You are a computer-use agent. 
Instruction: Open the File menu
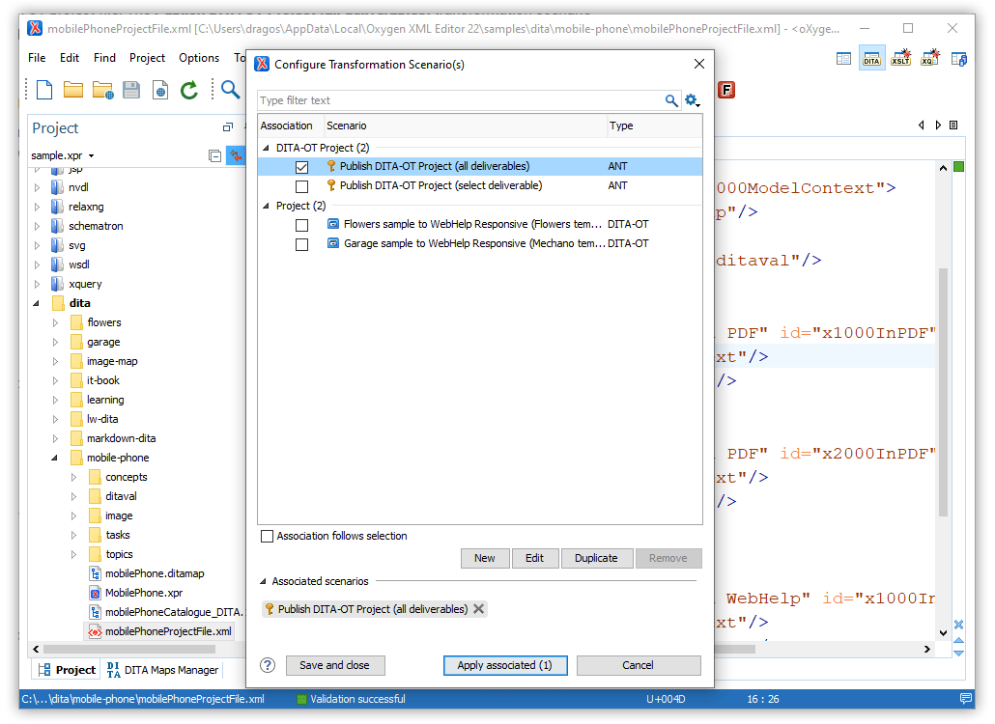pos(37,58)
